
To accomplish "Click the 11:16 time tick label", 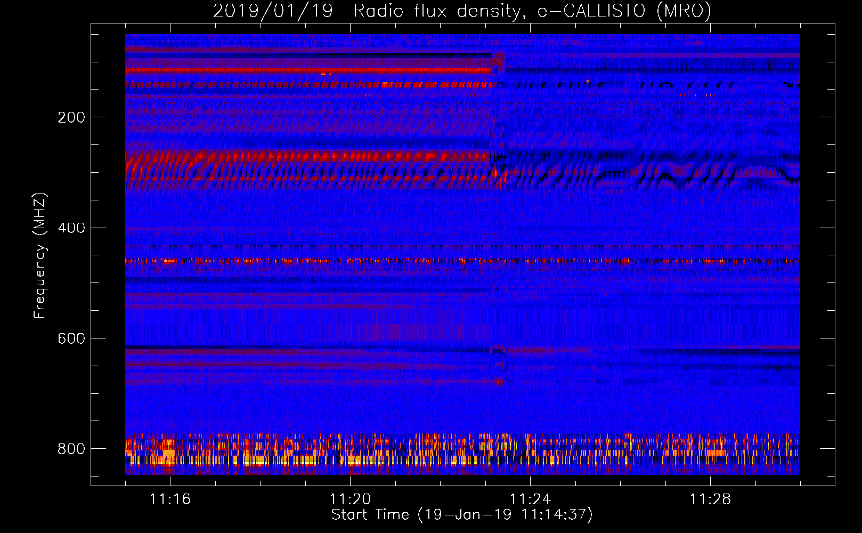I will pos(170,499).
